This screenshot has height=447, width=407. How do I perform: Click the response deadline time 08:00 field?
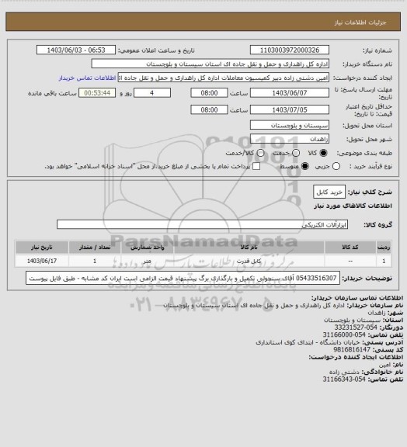(209, 93)
